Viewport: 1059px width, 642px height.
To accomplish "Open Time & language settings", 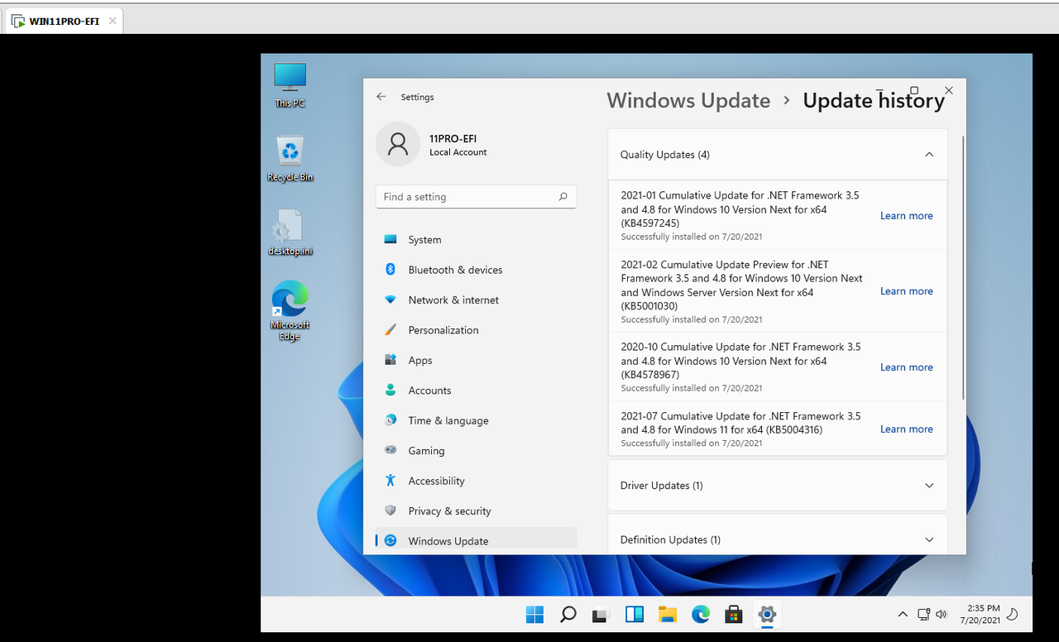I will 476,420.
